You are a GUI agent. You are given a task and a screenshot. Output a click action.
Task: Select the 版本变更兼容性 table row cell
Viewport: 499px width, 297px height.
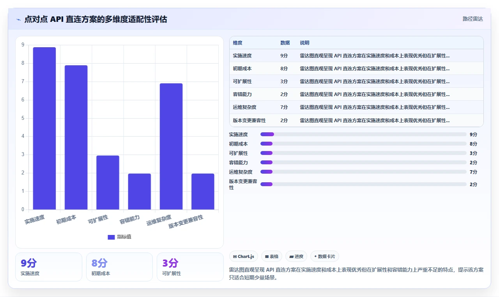pyautogui.click(x=249, y=121)
